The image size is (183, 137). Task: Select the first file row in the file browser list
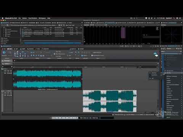(51, 29)
